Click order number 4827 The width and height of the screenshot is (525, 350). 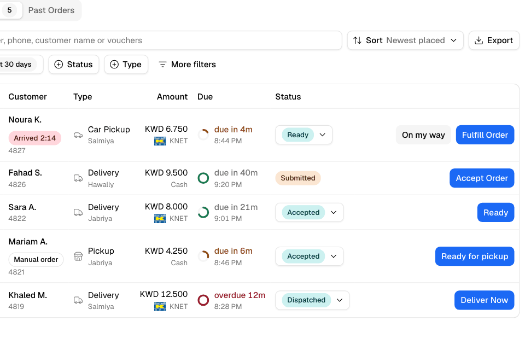17,151
